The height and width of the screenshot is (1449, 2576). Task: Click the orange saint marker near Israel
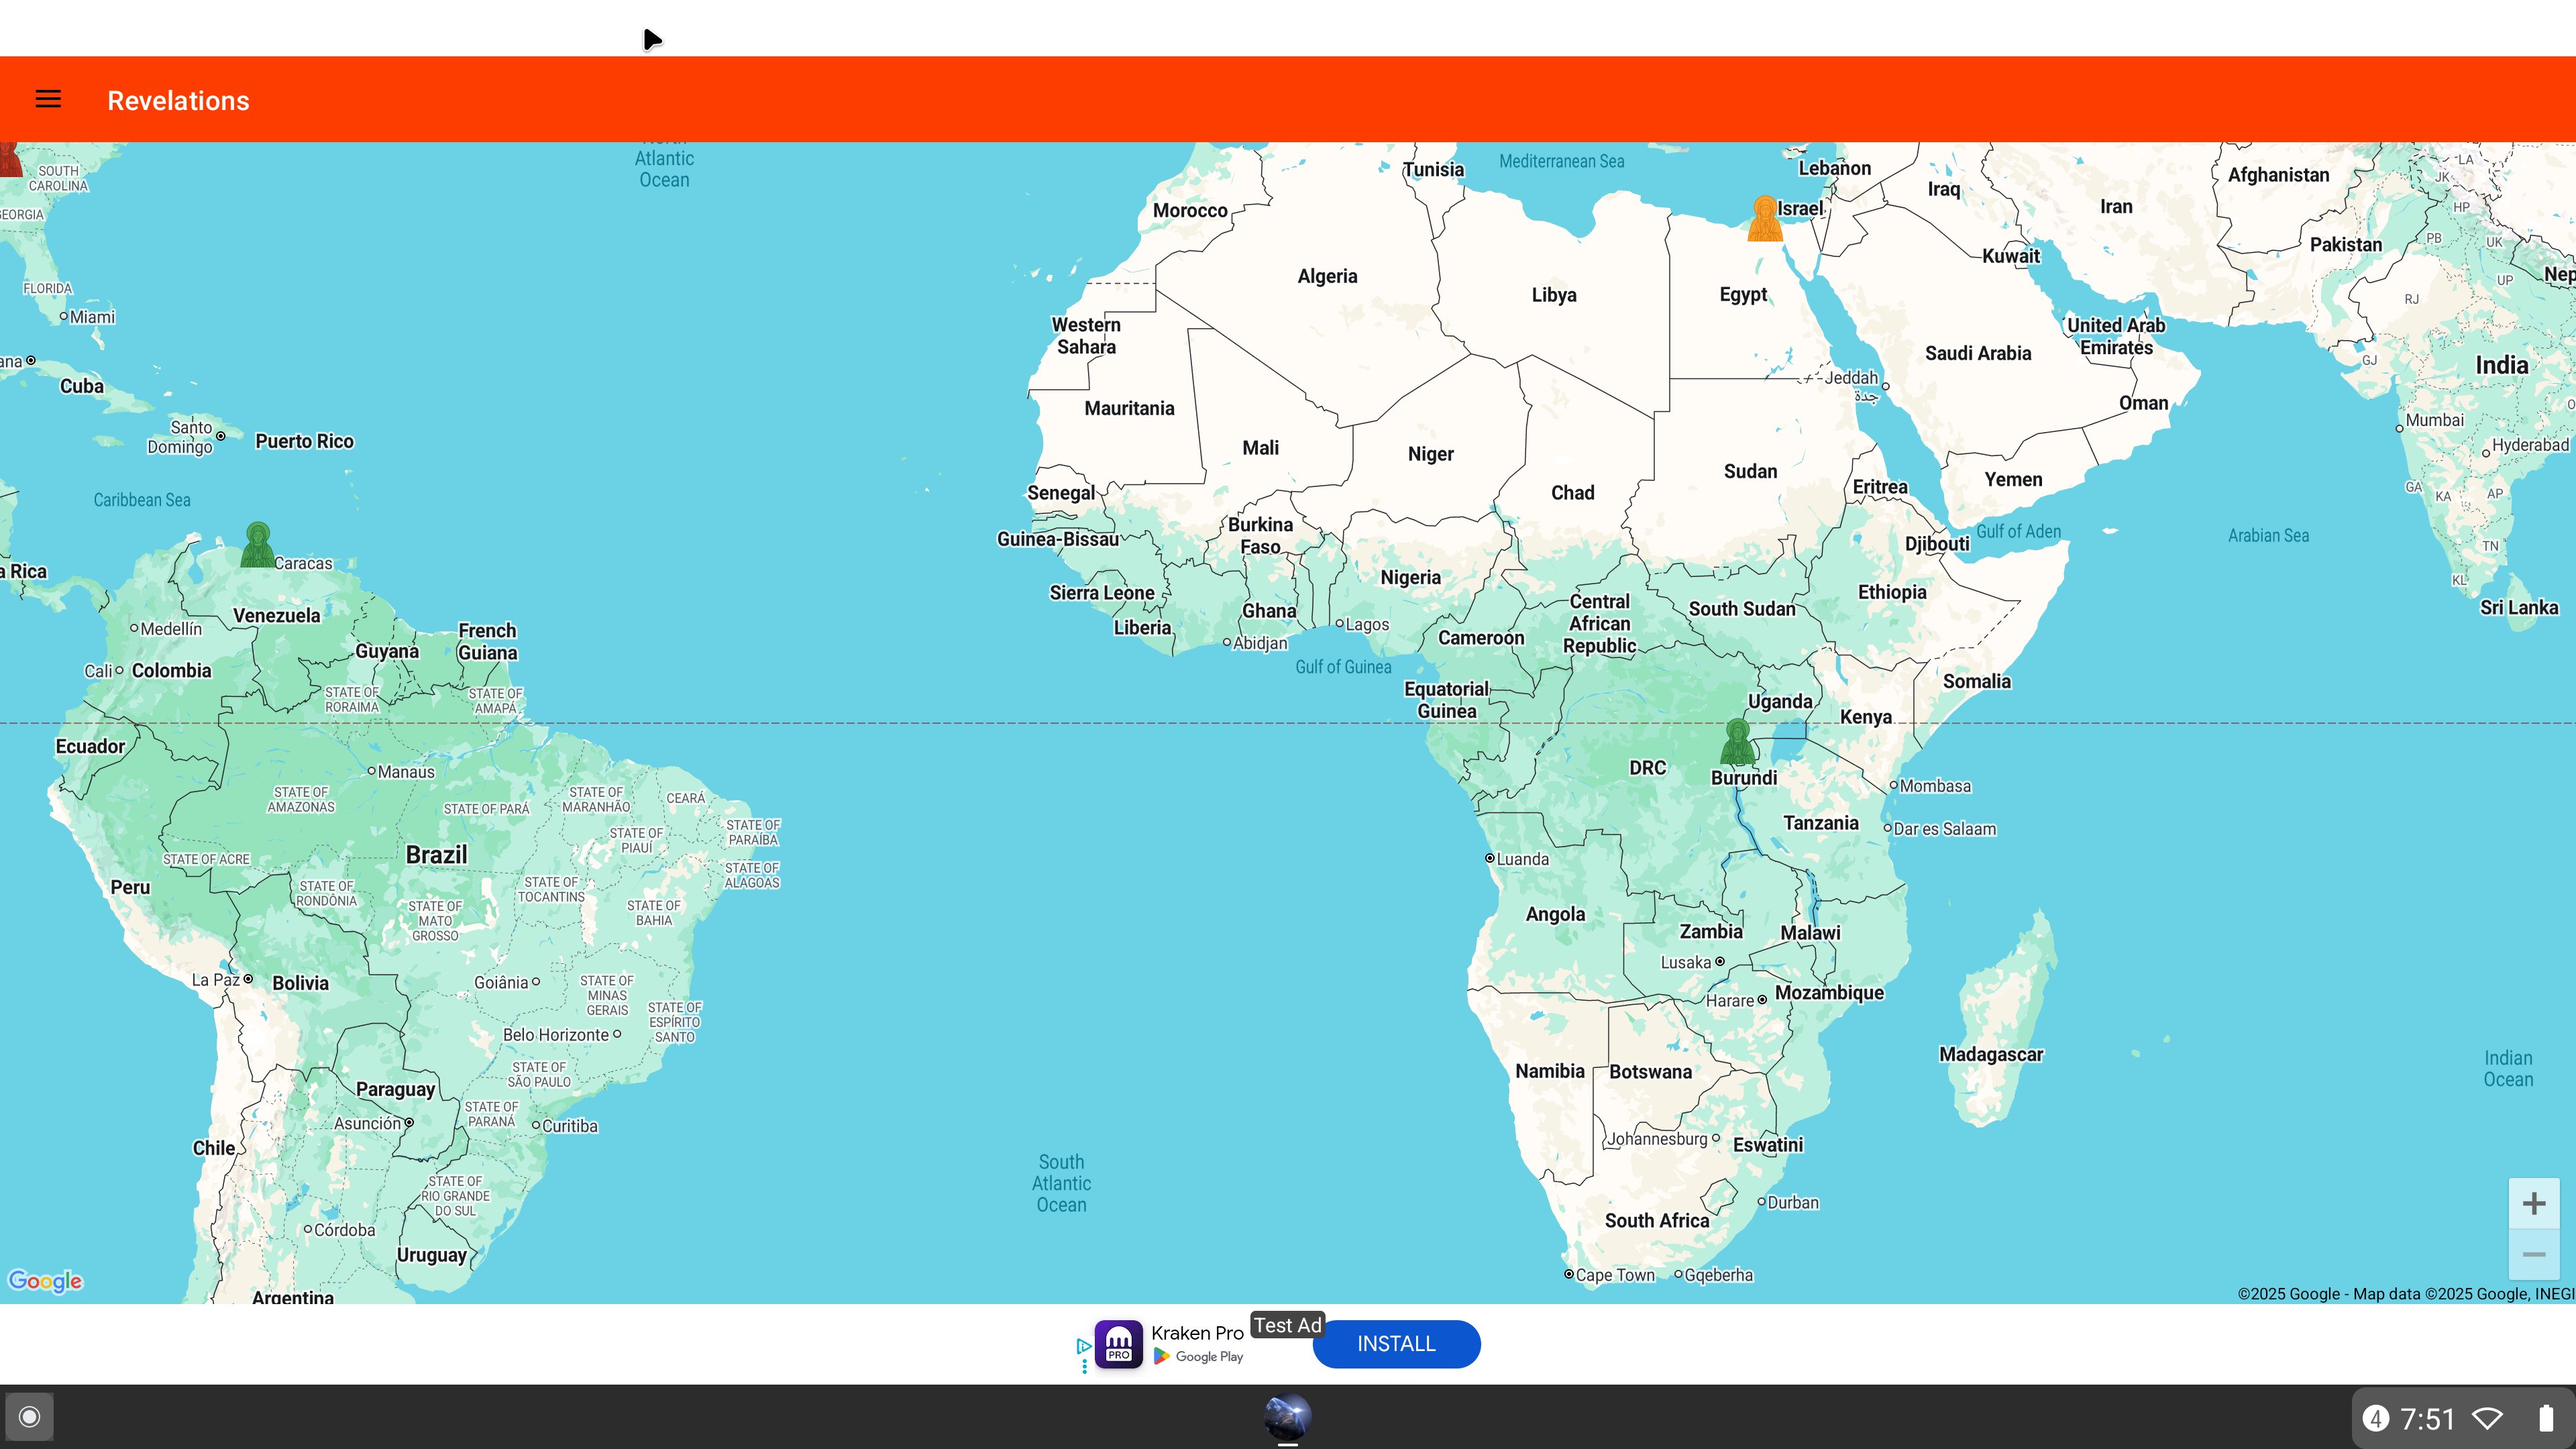(x=1764, y=219)
